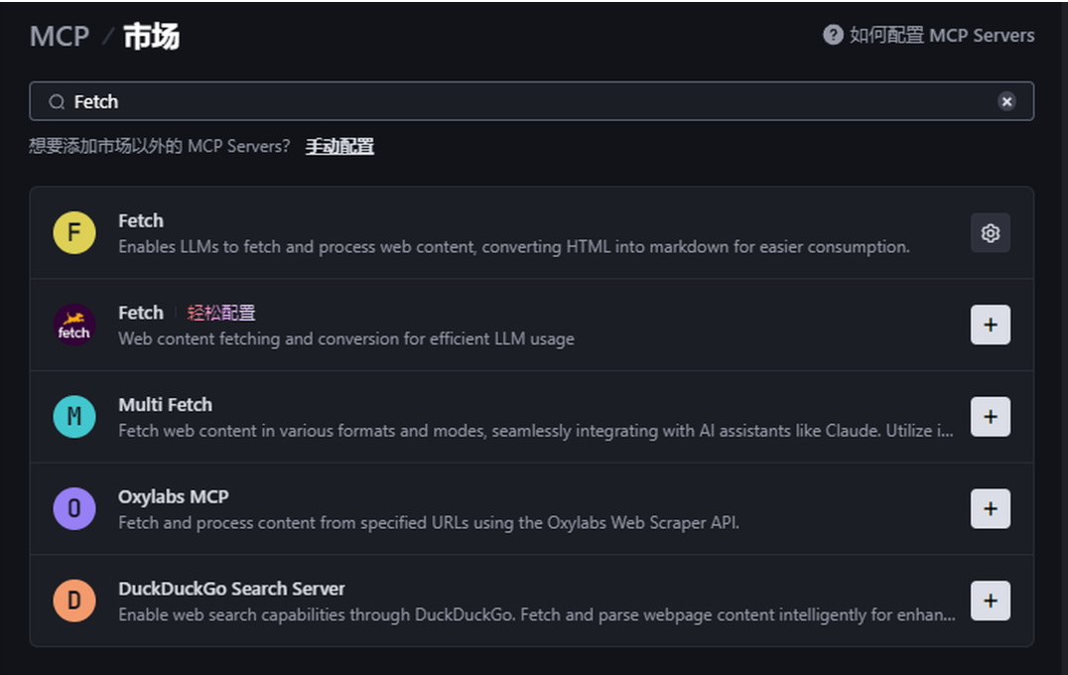This screenshot has width=1068, height=675.
Task: Select Fetch title next to 轻松配置
Action: [141, 313]
